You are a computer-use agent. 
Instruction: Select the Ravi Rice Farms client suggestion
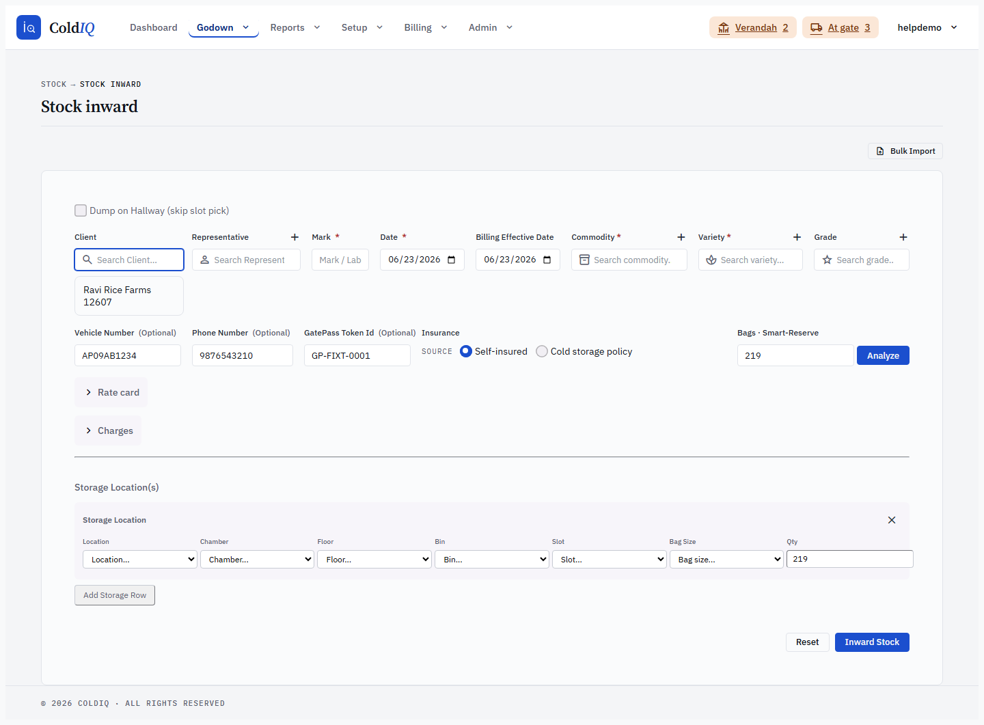[129, 296]
